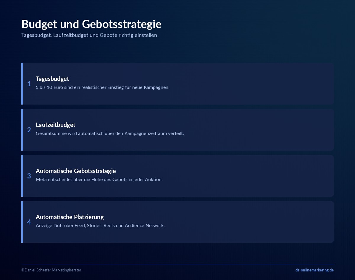Image resolution: width=355 pixels, height=280 pixels.
Task: Click number 2 beside Laufzeitbudget
Action: click(x=29, y=130)
